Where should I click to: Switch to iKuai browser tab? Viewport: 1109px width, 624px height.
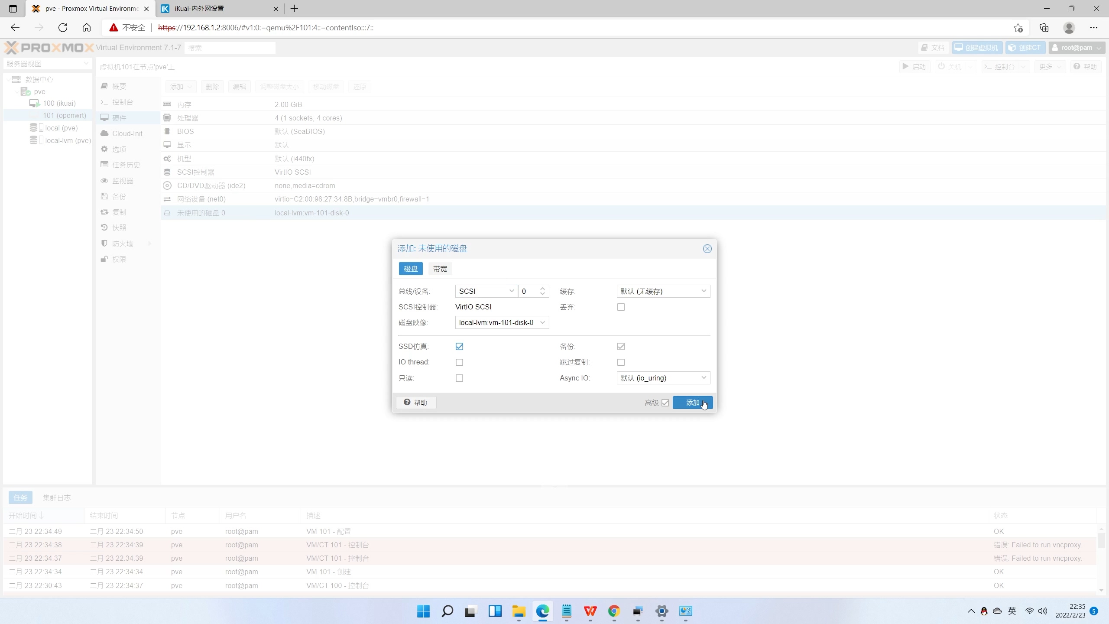point(217,9)
